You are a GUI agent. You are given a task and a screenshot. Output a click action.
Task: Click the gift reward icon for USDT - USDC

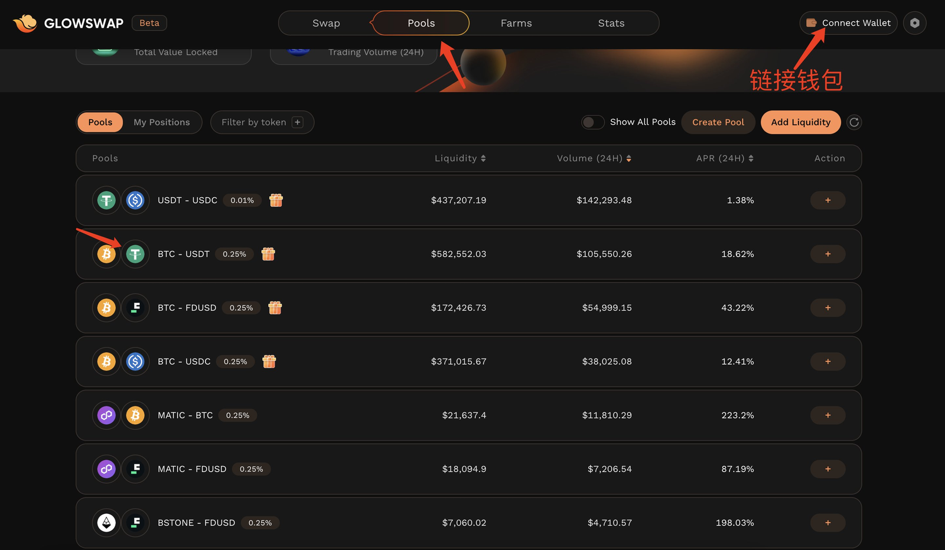(x=276, y=200)
